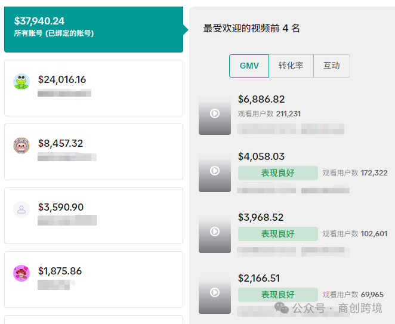
Task: Play the $2,166.51 GMV video
Action: 215,292
